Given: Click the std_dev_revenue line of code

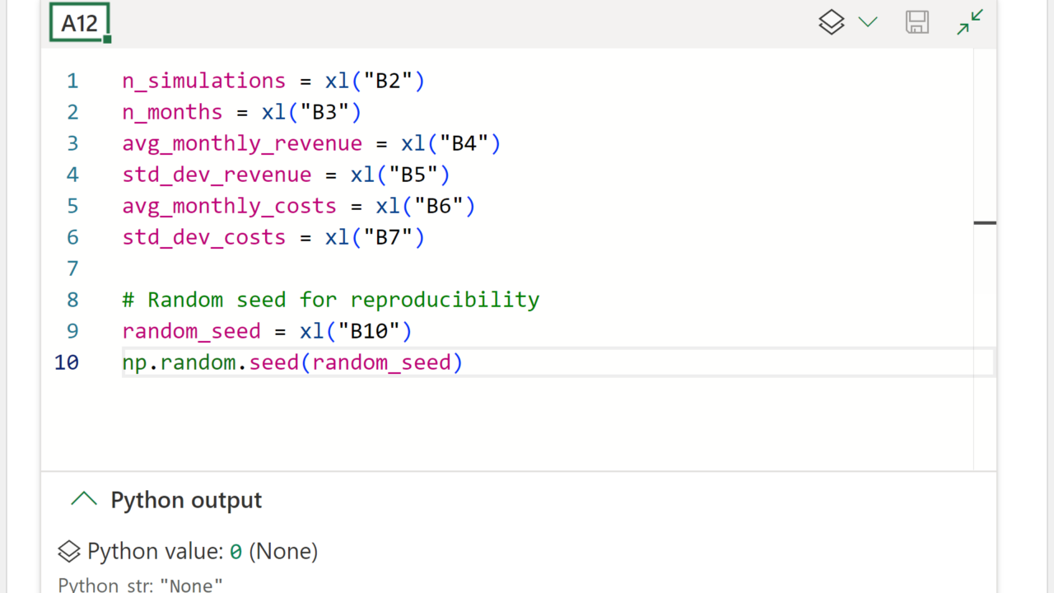Looking at the screenshot, I should pos(286,175).
